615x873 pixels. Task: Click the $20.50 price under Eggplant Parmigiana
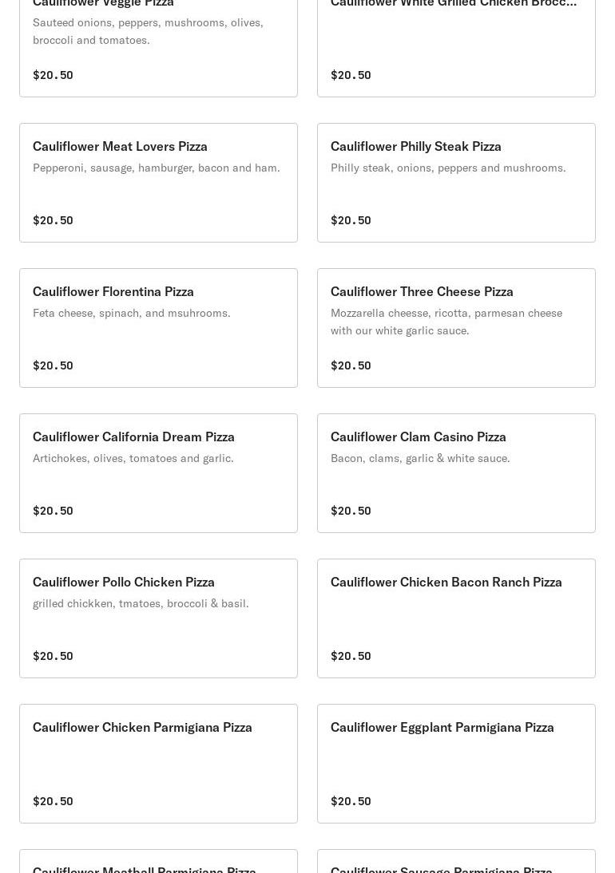pyautogui.click(x=351, y=801)
